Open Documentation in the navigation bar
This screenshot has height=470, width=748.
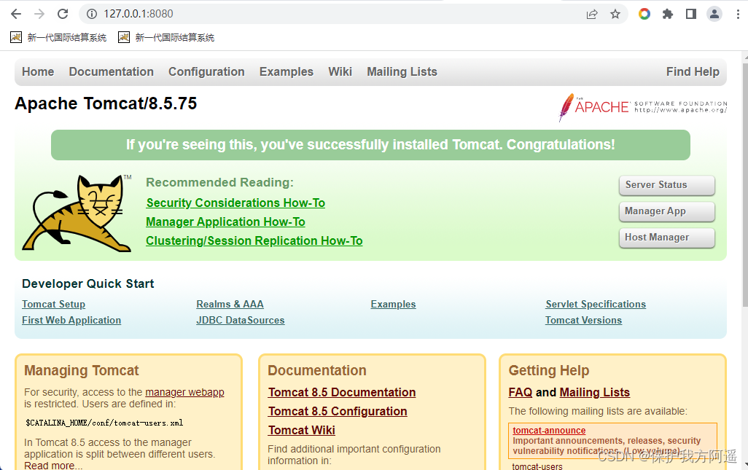(111, 71)
